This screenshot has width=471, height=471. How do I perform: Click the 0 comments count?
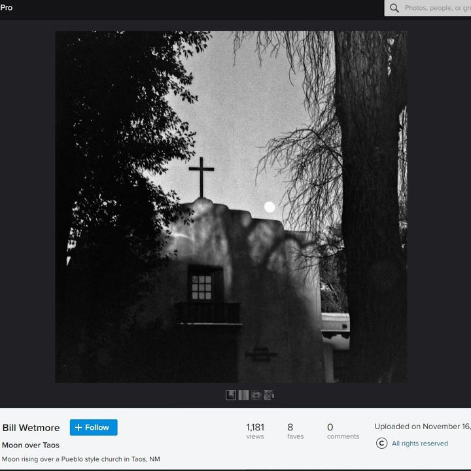(x=343, y=431)
